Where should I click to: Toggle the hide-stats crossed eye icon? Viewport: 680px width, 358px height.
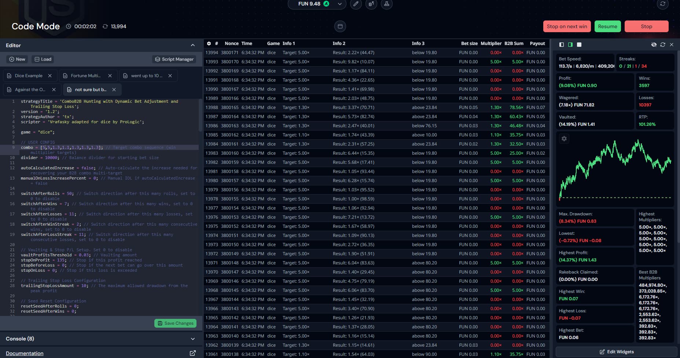[654, 45]
